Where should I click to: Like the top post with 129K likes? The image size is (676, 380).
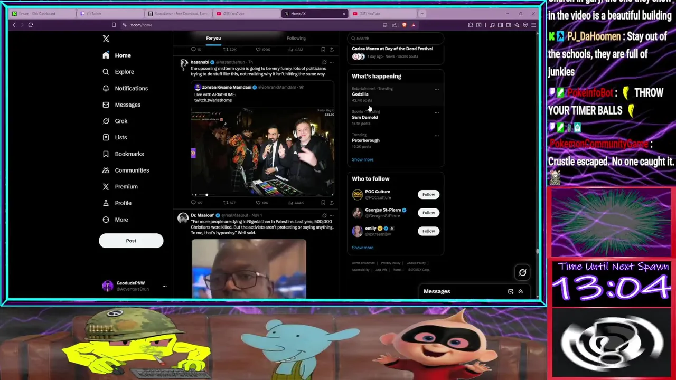(x=262, y=50)
